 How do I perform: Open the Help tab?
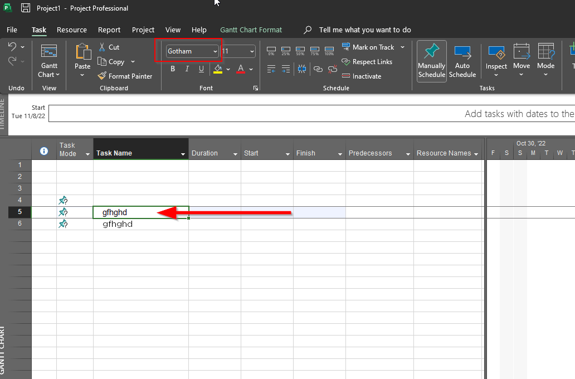199,30
